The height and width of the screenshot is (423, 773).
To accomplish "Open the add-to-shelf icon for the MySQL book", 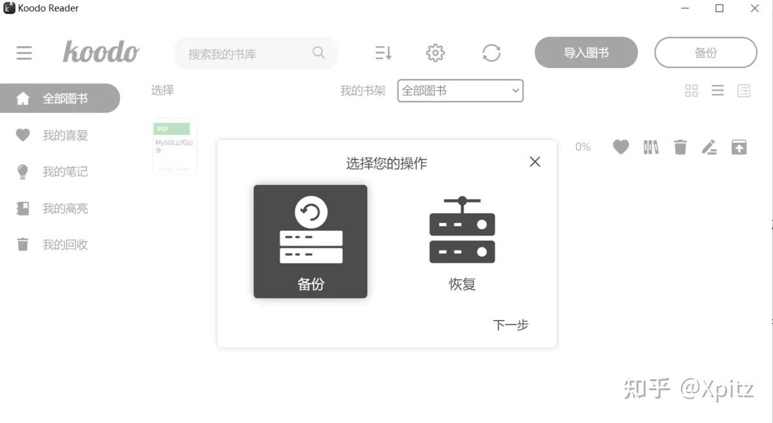I will click(651, 147).
